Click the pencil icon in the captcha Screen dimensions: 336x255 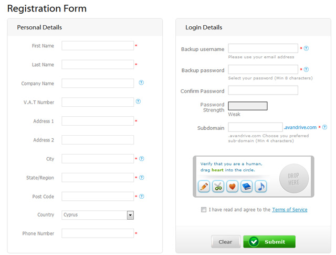(x=204, y=186)
